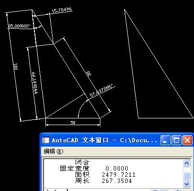Select the 15.78496 dimension text
Image resolution: width=194 pixels, height=191 pixels.
[x=62, y=10]
